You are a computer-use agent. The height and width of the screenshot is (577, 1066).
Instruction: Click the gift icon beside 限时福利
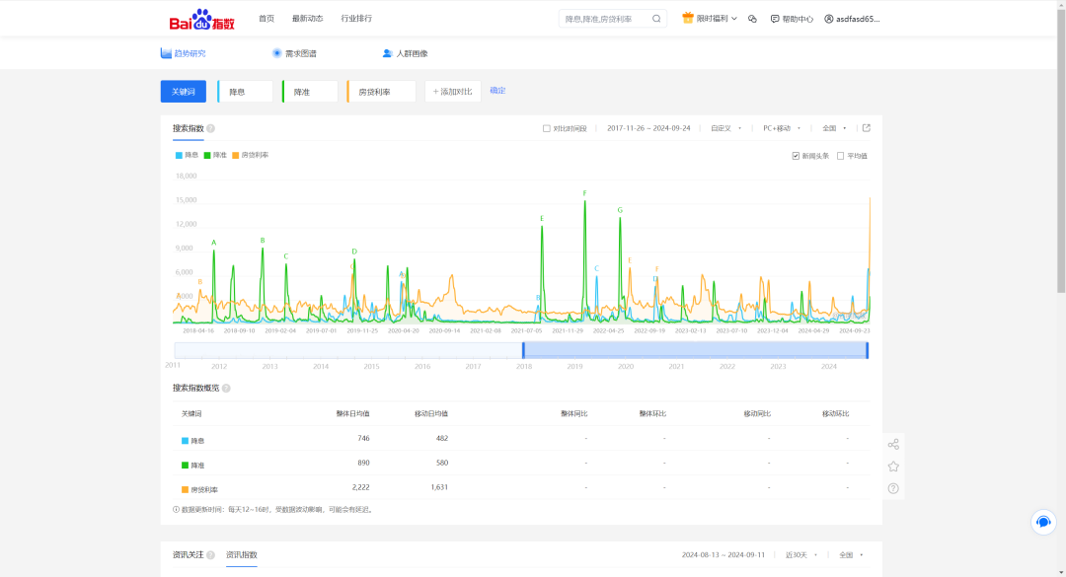687,19
